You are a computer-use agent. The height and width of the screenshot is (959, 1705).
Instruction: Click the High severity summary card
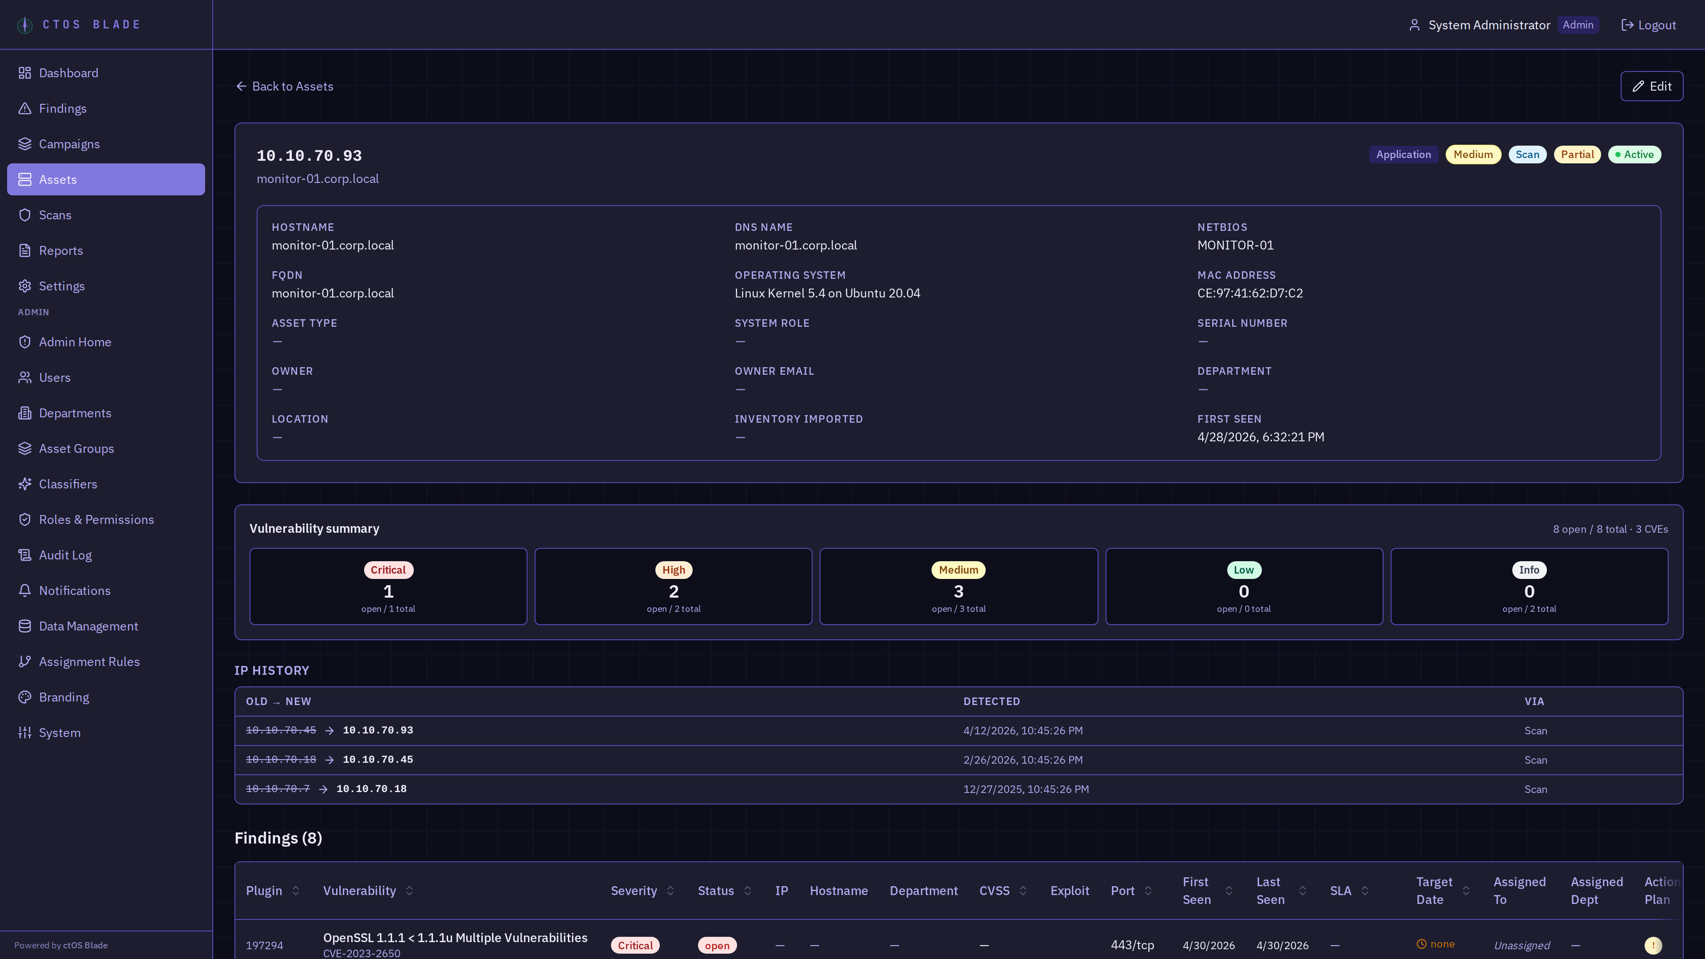[673, 586]
